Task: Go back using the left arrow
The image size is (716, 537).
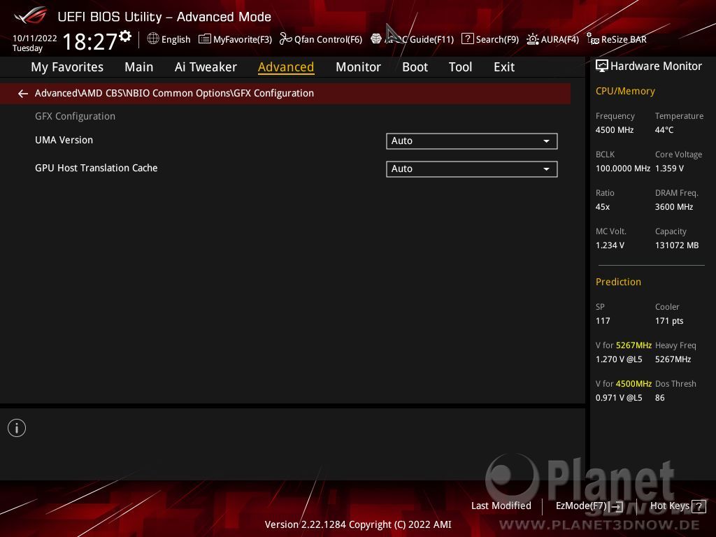Action: point(23,94)
